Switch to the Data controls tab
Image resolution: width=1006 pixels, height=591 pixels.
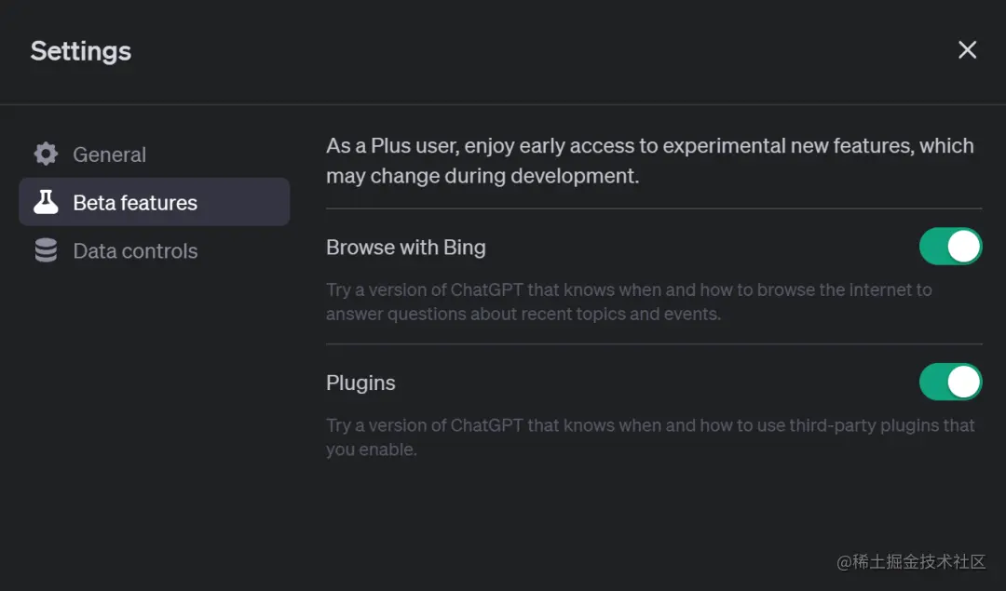(135, 251)
